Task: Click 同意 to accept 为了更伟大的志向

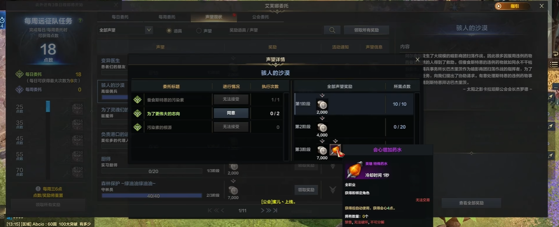Action: [231, 113]
